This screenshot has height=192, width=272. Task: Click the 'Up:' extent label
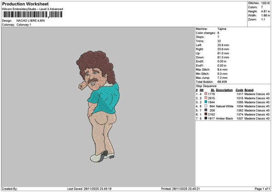[198, 53]
